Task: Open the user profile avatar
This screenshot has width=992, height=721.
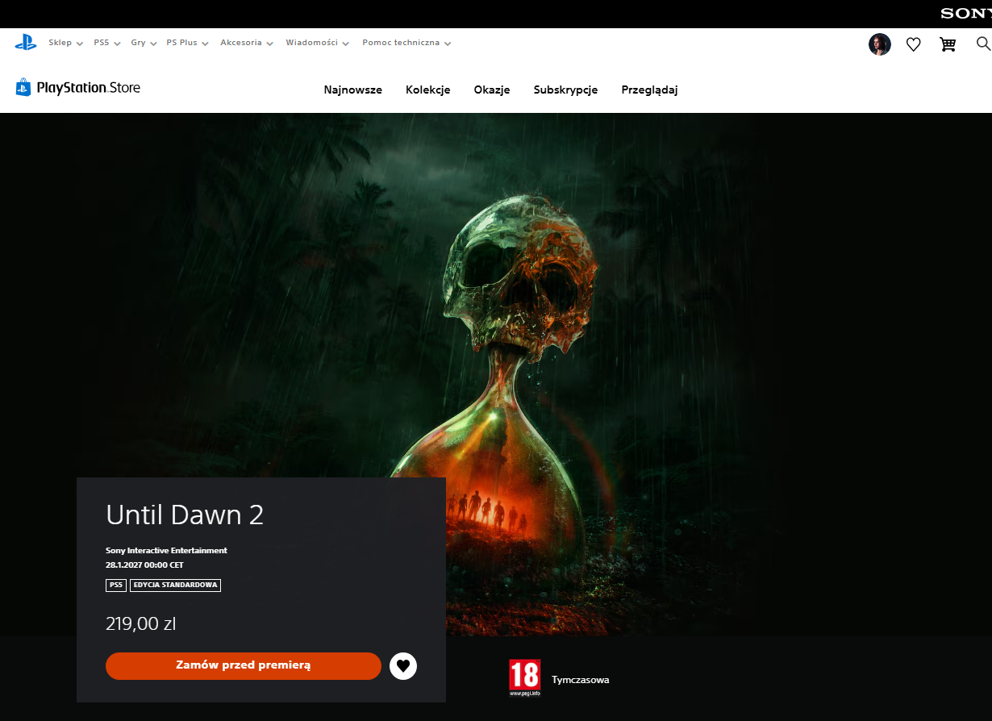Action: coord(879,44)
